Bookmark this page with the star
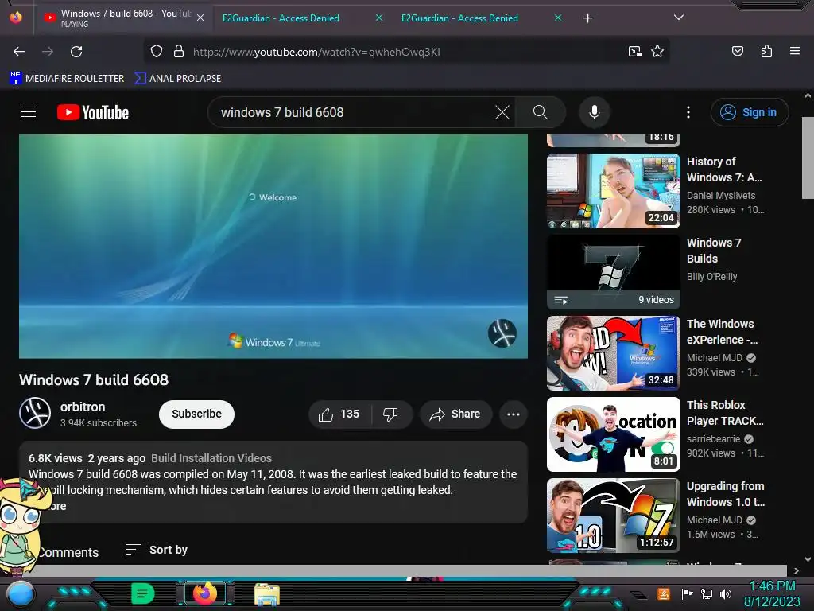The width and height of the screenshot is (814, 611). pos(657,52)
